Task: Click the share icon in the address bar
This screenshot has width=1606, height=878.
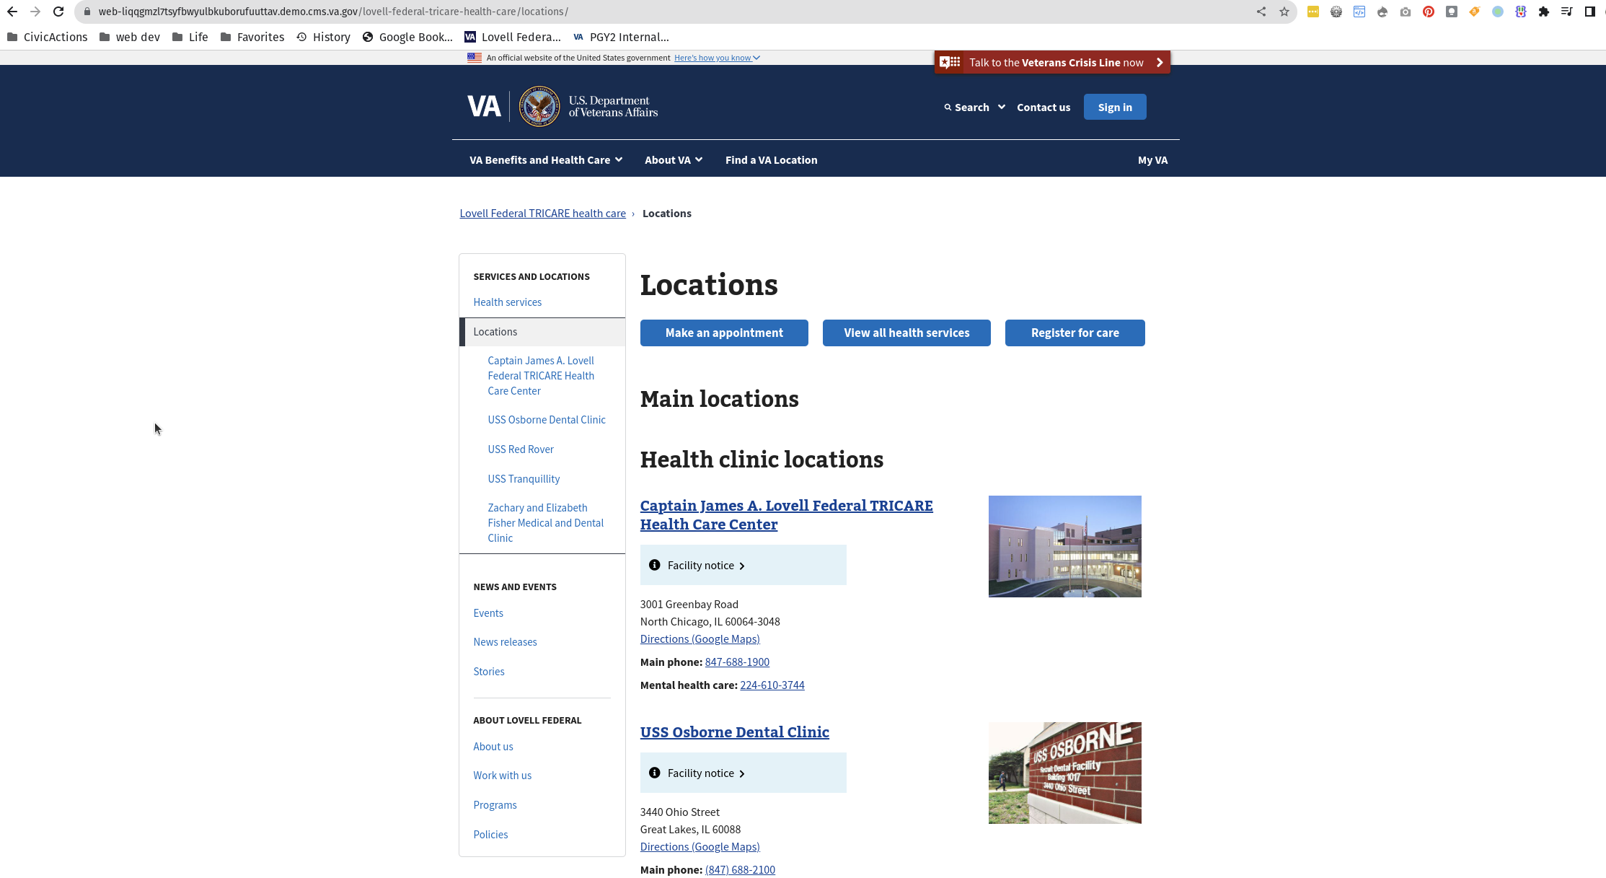Action: tap(1261, 12)
